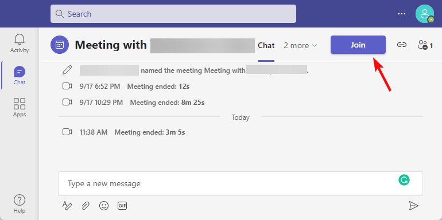This screenshot has width=442, height=220.
Task: Select the Meeting ended: 12s entry
Action: tap(158, 87)
